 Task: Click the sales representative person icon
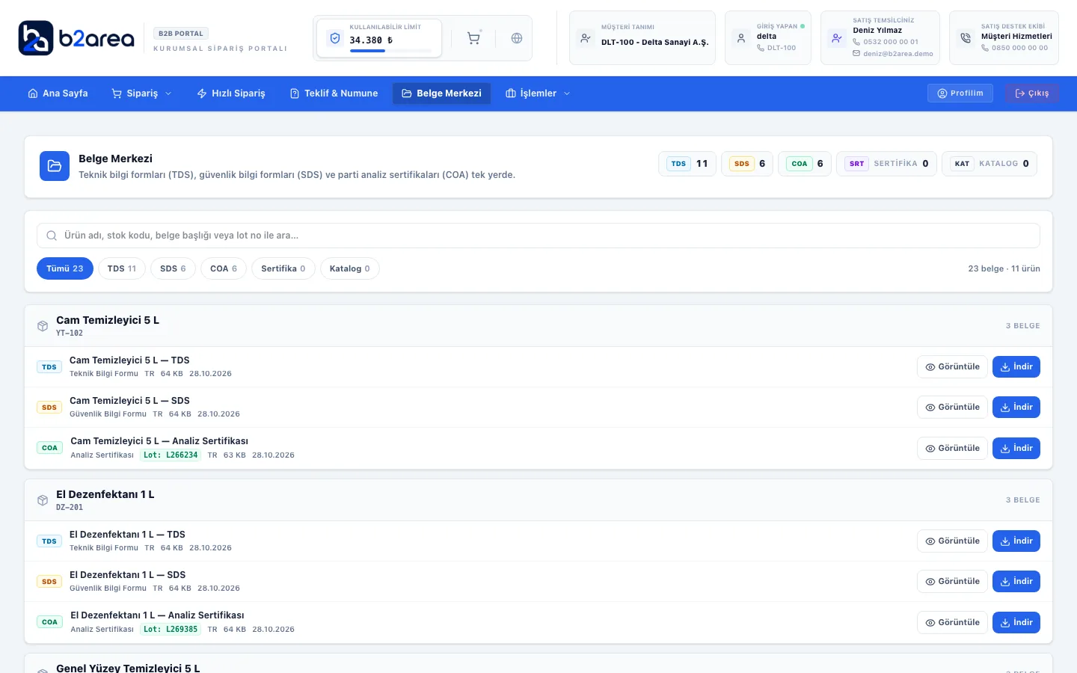pyautogui.click(x=837, y=37)
